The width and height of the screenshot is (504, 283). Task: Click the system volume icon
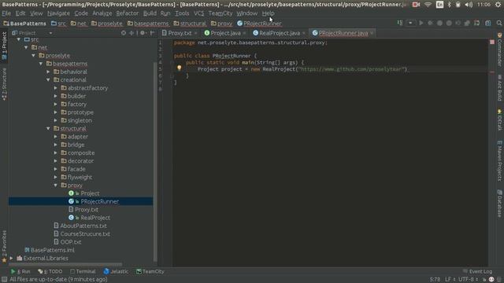pyautogui.click(x=469, y=4)
